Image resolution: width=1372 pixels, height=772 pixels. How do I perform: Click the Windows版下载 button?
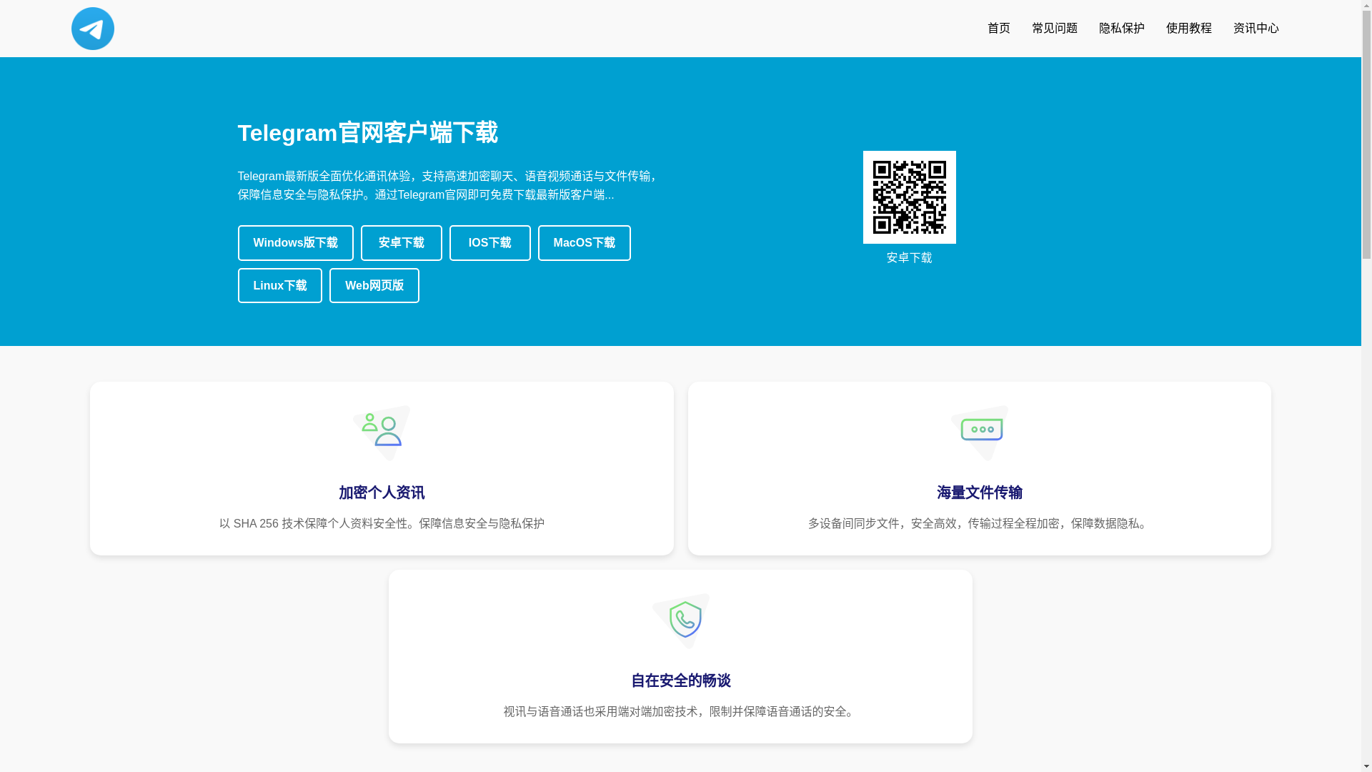coord(296,243)
